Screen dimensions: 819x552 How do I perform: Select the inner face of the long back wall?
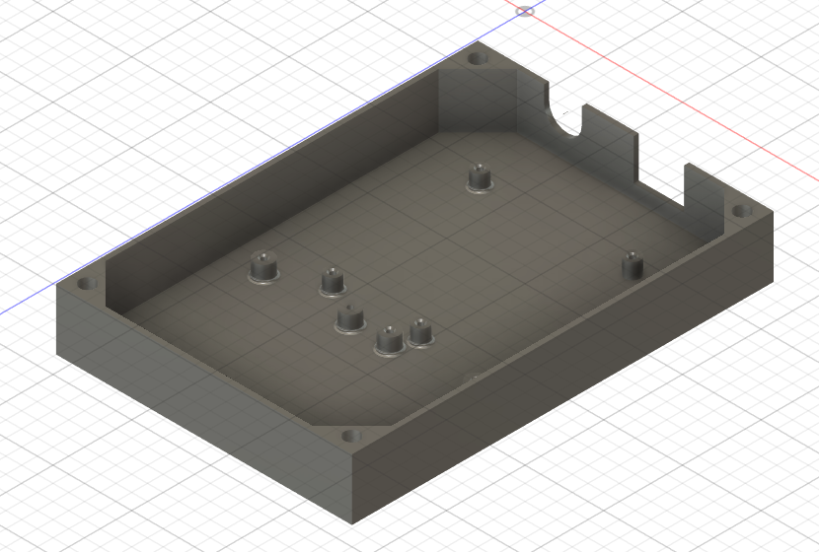271,193
